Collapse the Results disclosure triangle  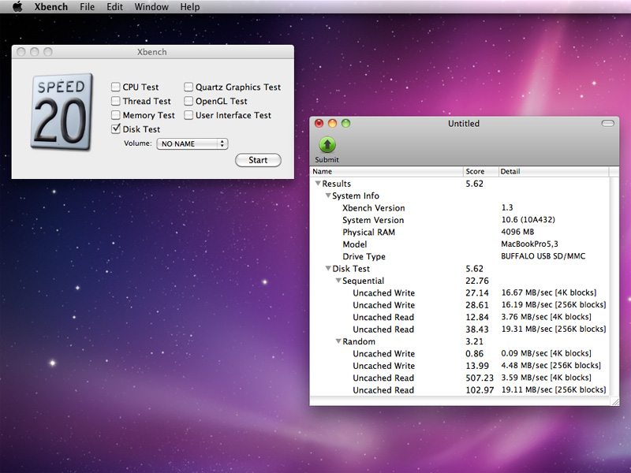318,184
